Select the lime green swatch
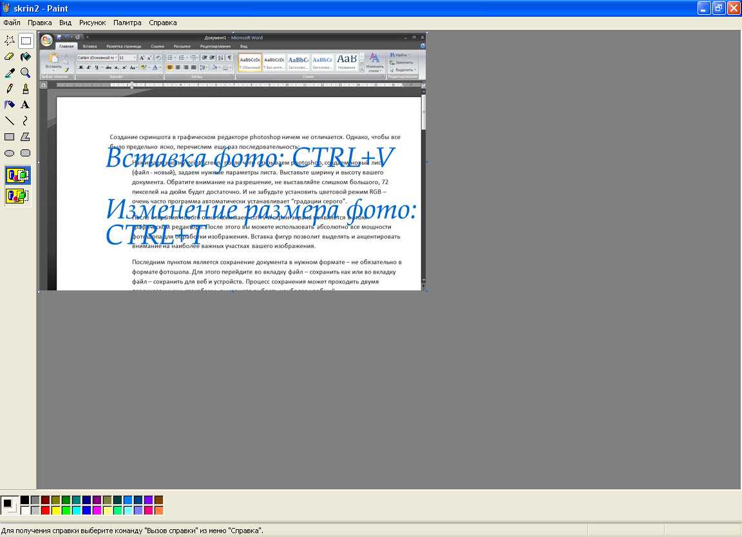 [66, 511]
